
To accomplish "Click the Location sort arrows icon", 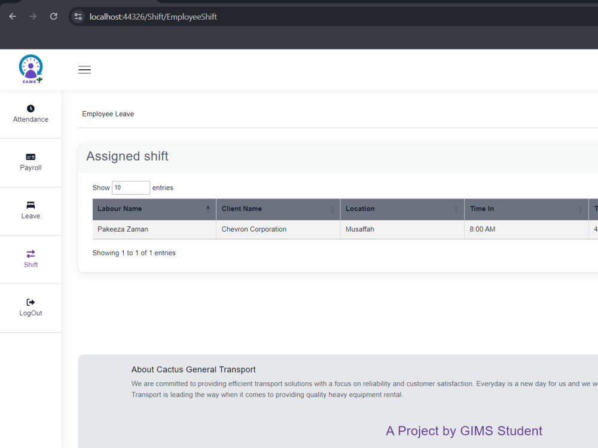I will tap(456, 208).
